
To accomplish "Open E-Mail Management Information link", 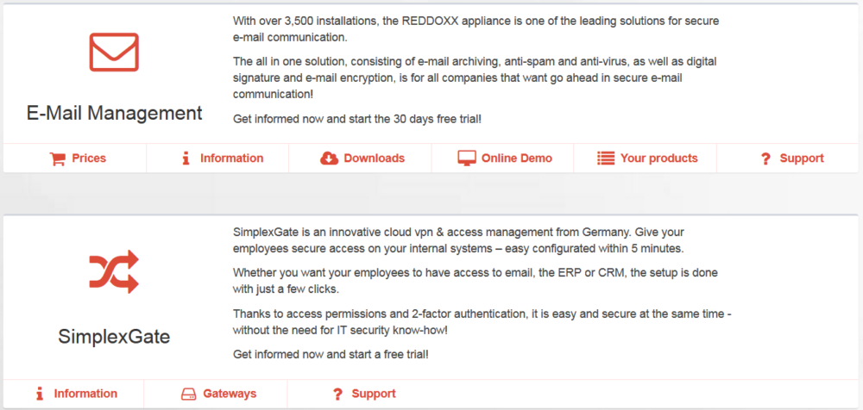I will 231,158.
